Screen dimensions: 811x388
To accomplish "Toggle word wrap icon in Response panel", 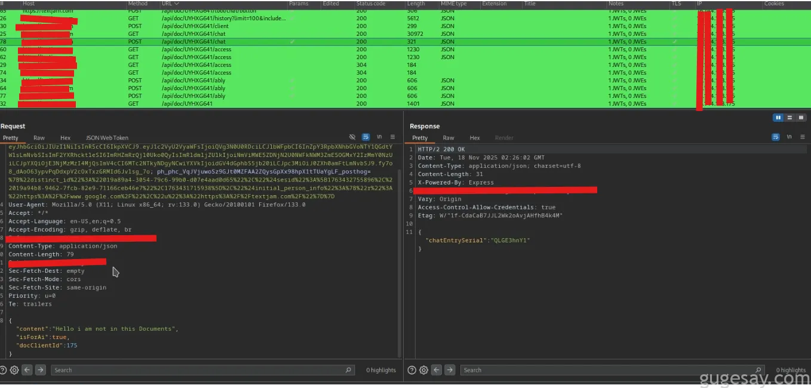I will (x=775, y=137).
